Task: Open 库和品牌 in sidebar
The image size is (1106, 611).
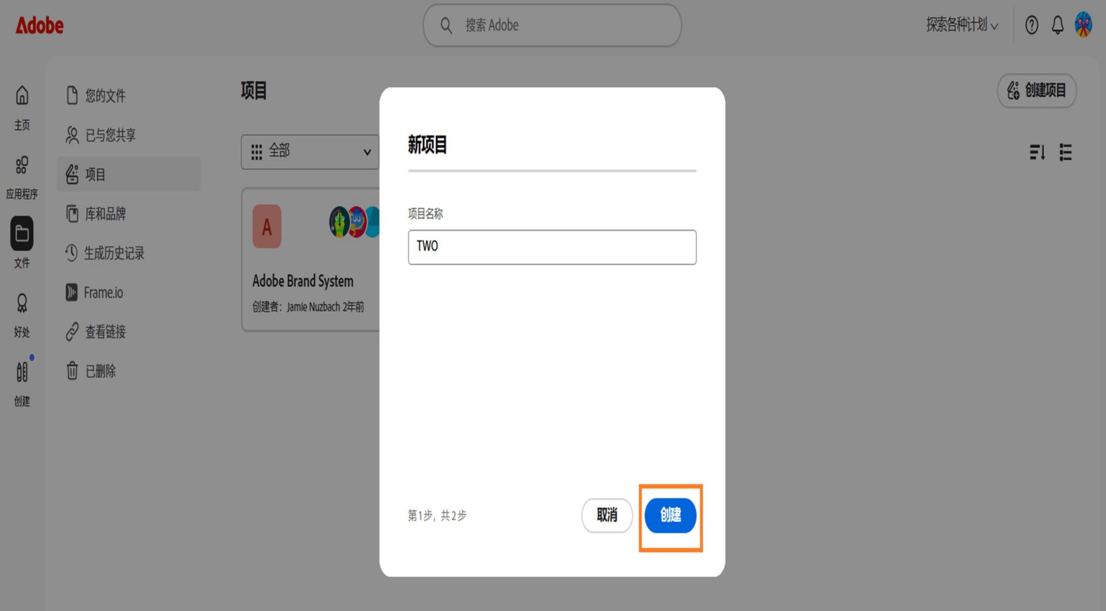Action: [128, 214]
